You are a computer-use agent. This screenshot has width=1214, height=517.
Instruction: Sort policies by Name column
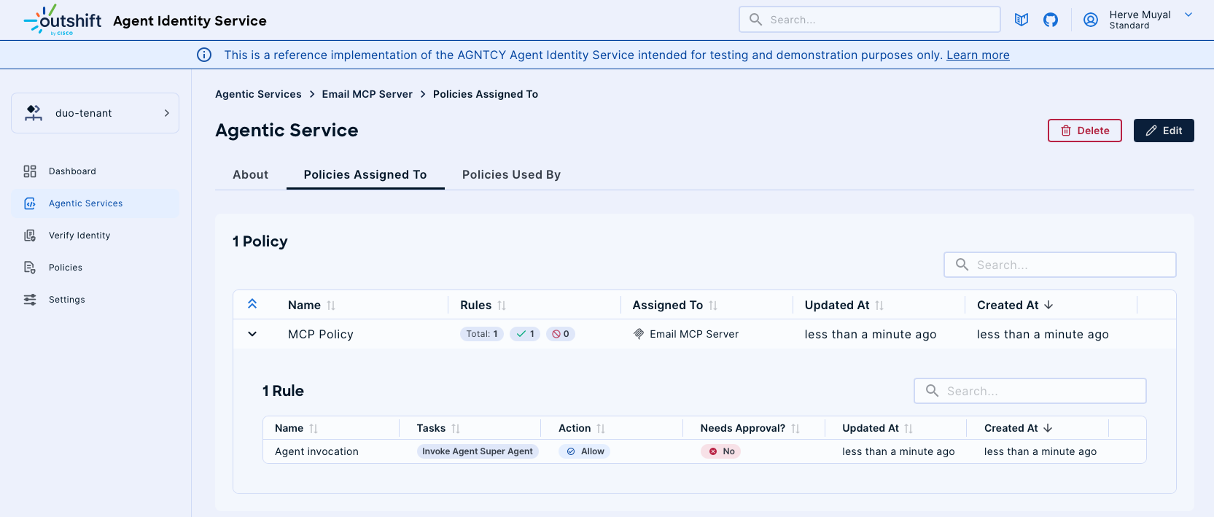click(331, 306)
